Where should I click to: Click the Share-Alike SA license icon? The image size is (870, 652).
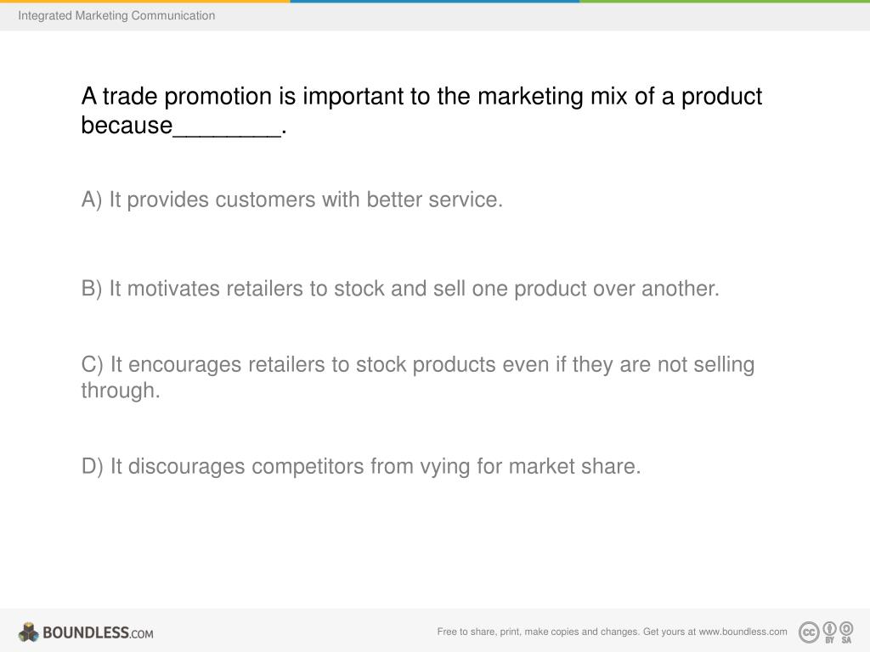[846, 632]
